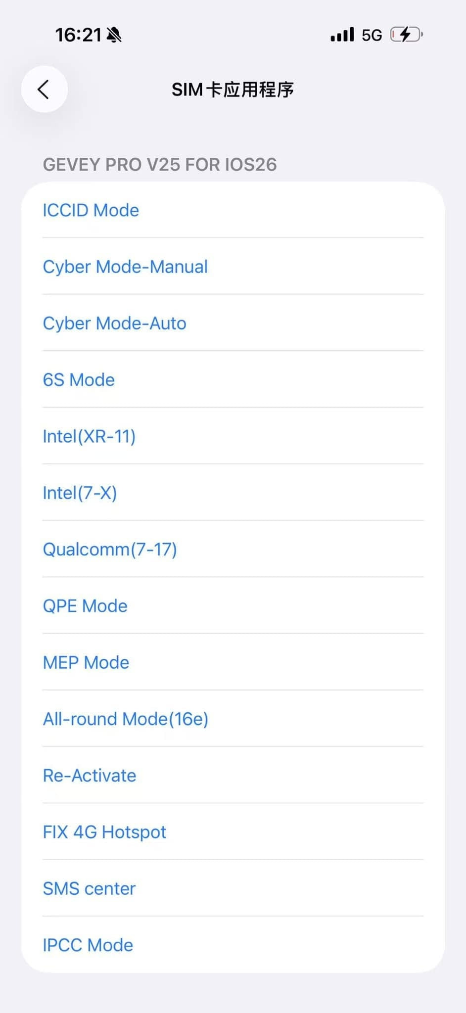Tap the back chevron to leave SIM applications
466x1013 pixels.
pyautogui.click(x=44, y=90)
